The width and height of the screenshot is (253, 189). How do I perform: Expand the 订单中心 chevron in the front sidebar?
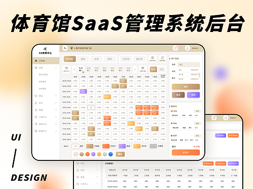[x=56, y=117]
